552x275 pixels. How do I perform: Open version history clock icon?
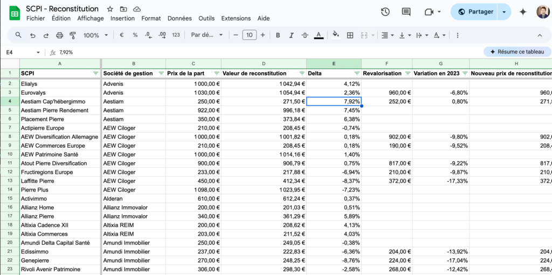click(385, 12)
